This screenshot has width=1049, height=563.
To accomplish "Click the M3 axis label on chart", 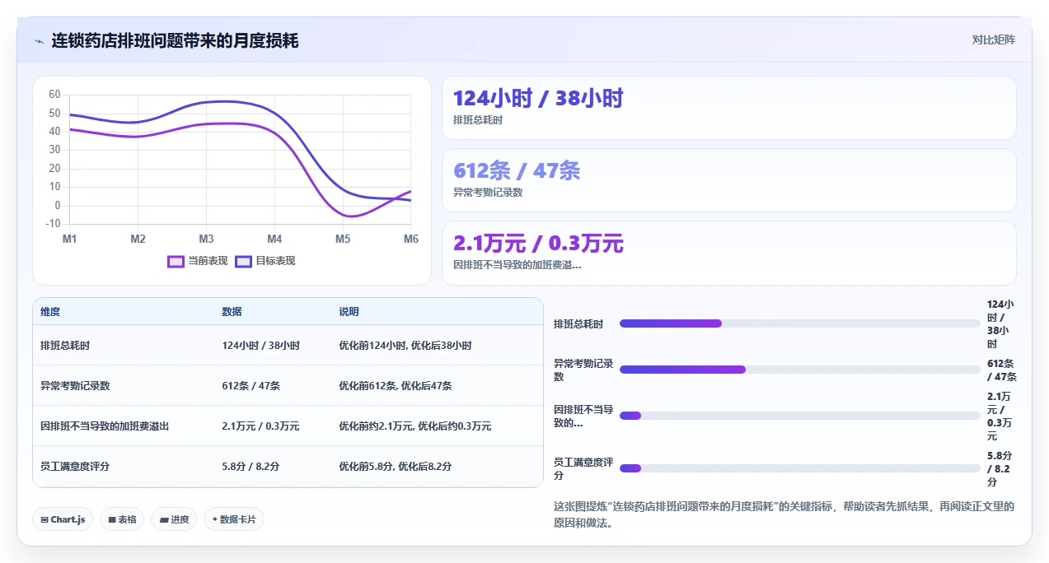I will pos(206,240).
